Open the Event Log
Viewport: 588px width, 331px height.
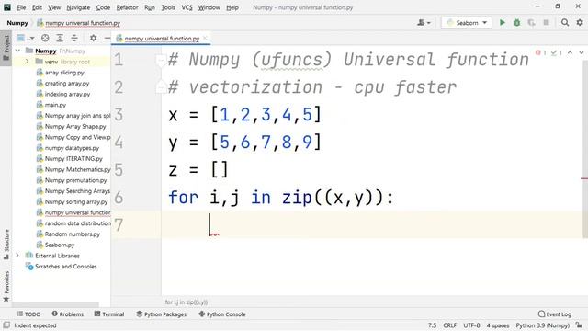(555, 314)
